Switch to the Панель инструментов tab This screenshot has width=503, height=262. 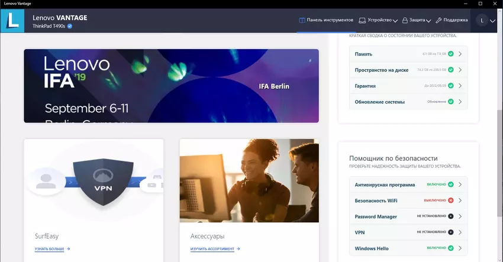click(x=326, y=20)
